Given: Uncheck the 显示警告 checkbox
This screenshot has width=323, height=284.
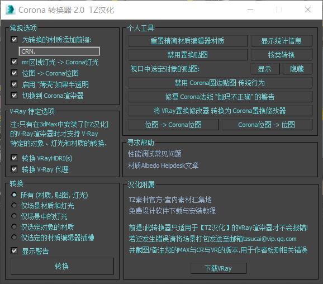Looking at the screenshot, I should click(14, 250).
